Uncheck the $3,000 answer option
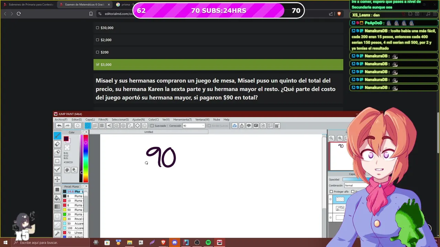 click(98, 64)
